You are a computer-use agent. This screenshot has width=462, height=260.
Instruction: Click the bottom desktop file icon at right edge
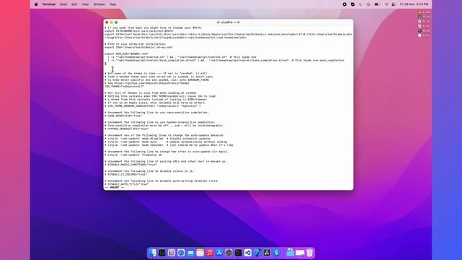tap(420, 35)
